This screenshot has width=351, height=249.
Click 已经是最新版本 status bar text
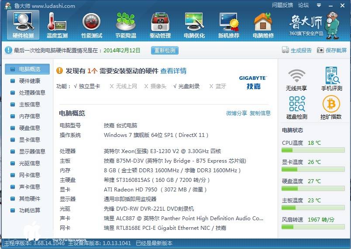click(x=154, y=243)
